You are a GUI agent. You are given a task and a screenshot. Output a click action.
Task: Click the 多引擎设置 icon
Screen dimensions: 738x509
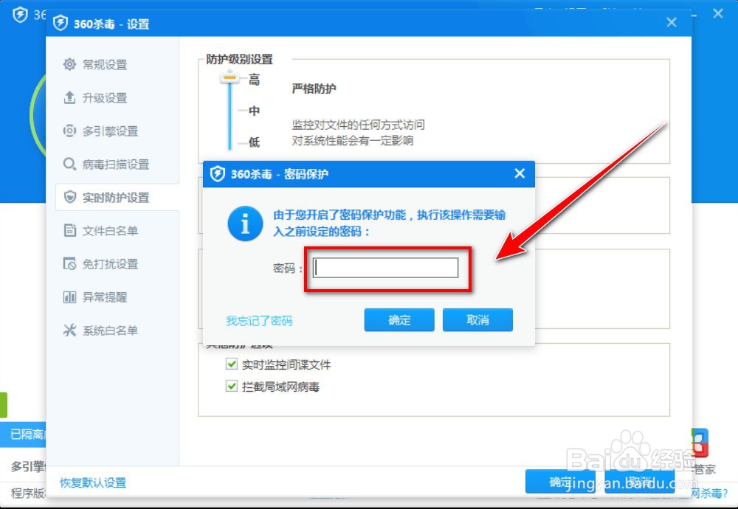(x=69, y=131)
